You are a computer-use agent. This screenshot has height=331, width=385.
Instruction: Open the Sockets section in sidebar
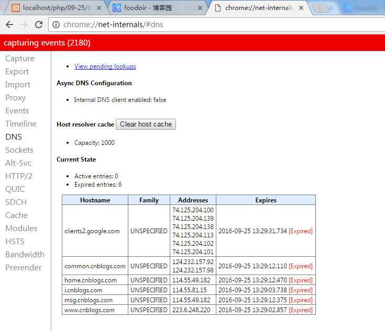pos(19,150)
